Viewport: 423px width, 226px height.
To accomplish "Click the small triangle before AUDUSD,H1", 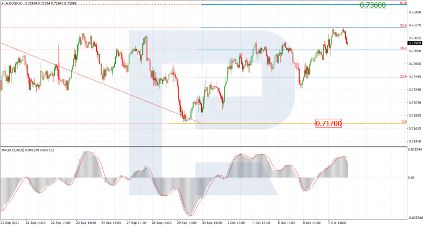I will click(3, 4).
